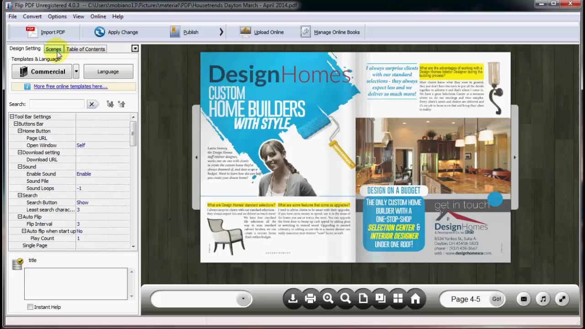Click the search magnifier icon in flipbook toolbar
The width and height of the screenshot is (585, 329).
tap(346, 299)
